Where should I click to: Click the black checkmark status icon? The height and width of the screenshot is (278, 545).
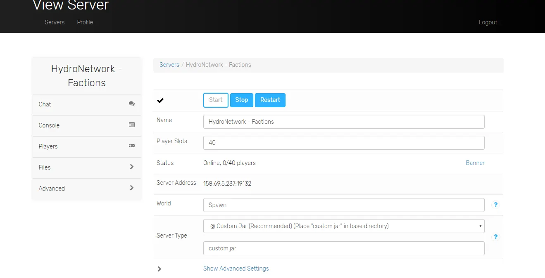coord(160,100)
